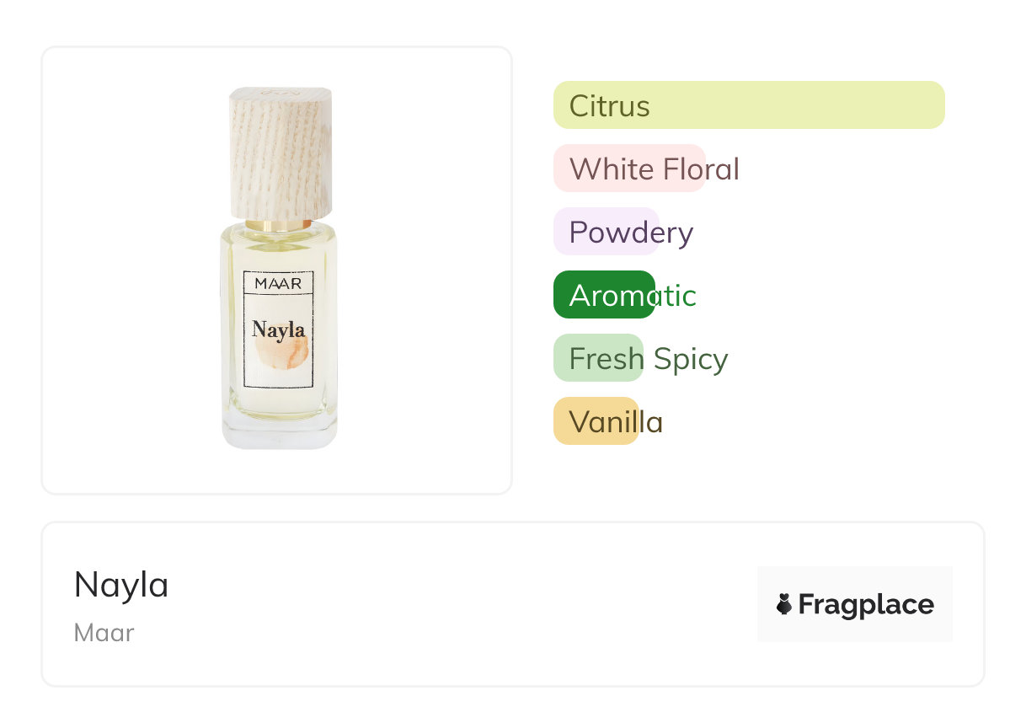Click the Fragplace brand name text

pos(866,604)
